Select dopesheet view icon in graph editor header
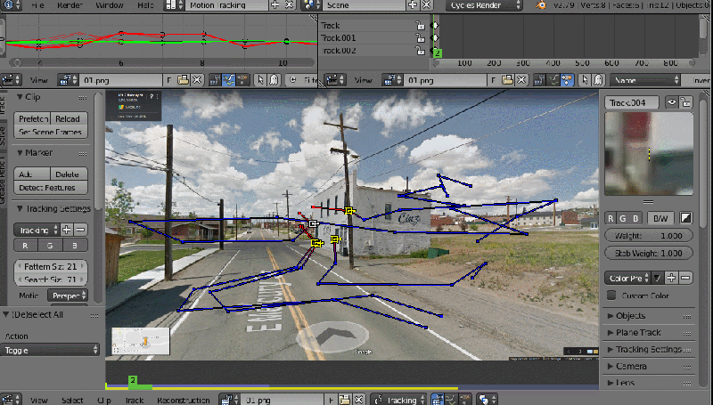 pyautogui.click(x=242, y=80)
